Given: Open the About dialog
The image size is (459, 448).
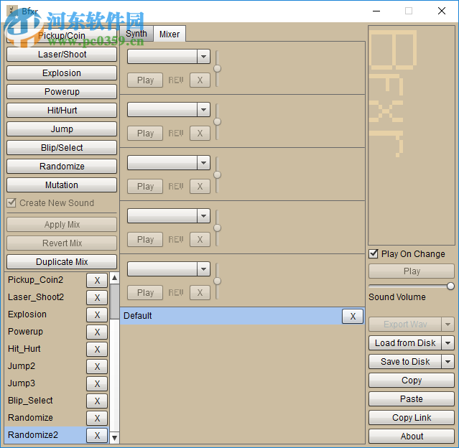Looking at the screenshot, I should tap(412, 437).
